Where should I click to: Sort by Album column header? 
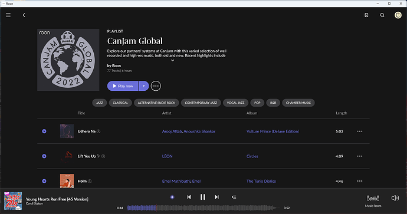252,113
